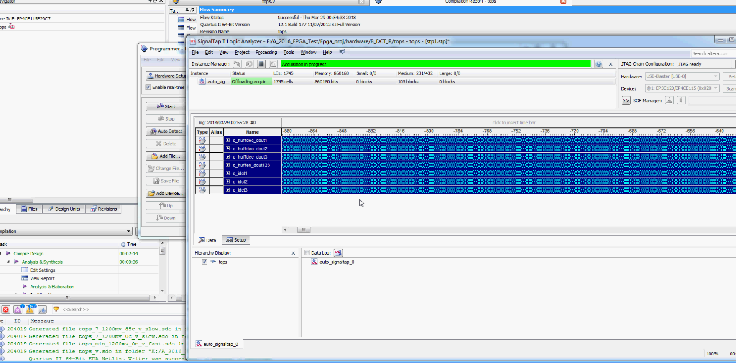Click the waveform horizontal scrollbar thumb
The image size is (736, 363).
pyautogui.click(x=304, y=229)
